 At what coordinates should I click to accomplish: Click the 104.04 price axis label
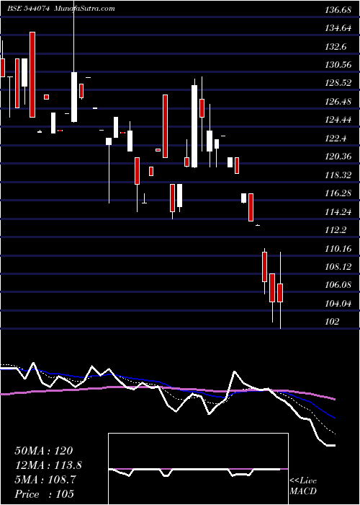(338, 304)
